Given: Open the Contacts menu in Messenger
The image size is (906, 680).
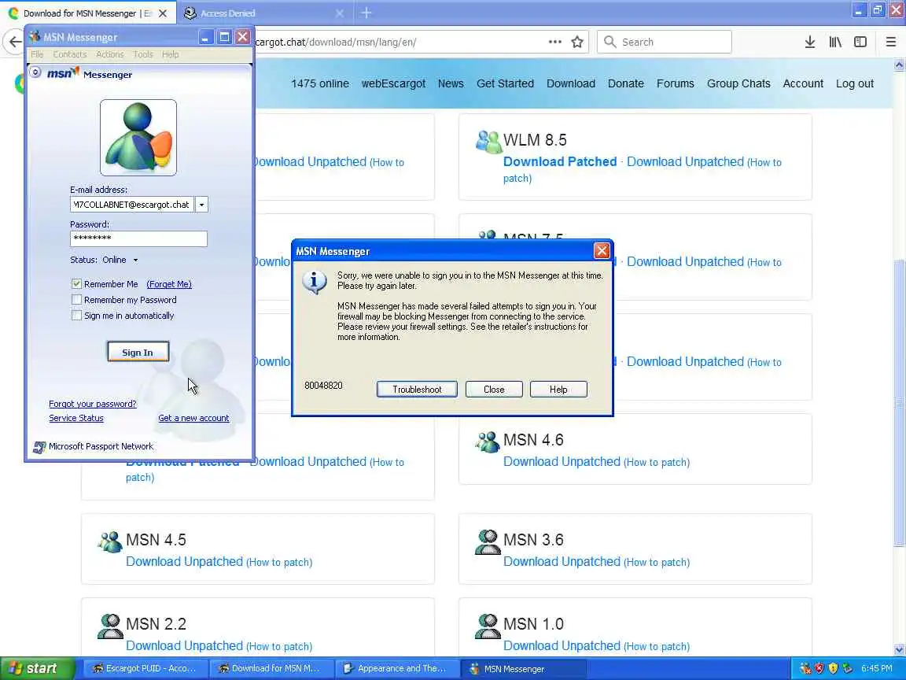Looking at the screenshot, I should point(69,54).
